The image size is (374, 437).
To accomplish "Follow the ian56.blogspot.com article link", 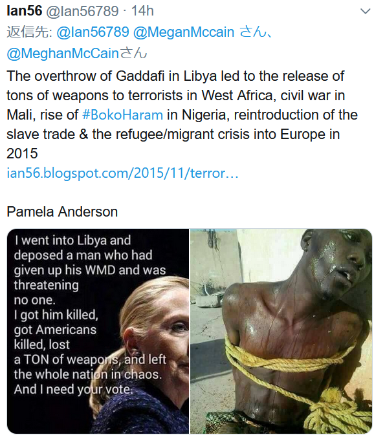I will [122, 173].
